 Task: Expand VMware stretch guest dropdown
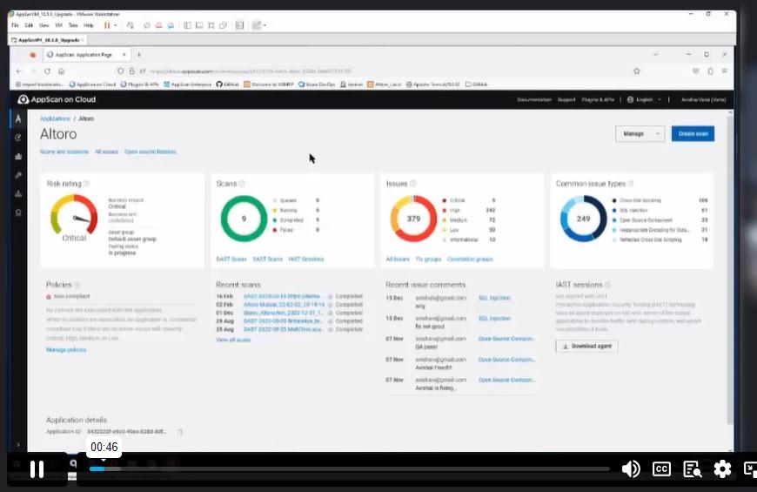click(265, 25)
